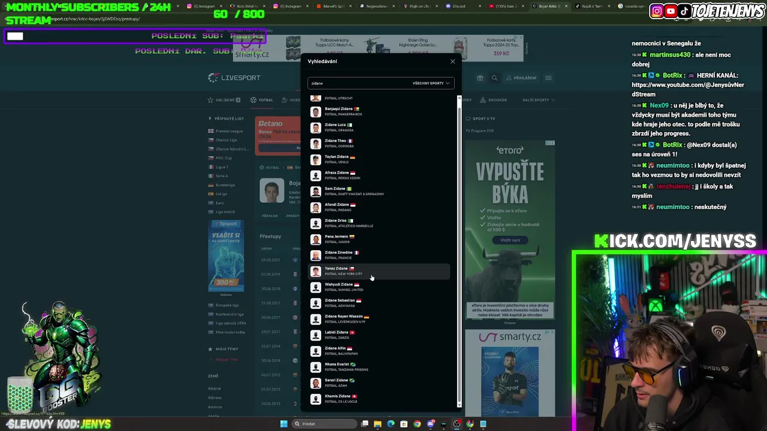Open Zidane Theo player result

coord(379,143)
